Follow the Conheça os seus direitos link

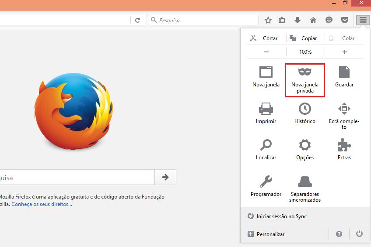(42, 204)
